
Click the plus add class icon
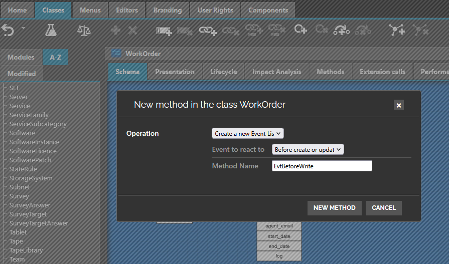point(116,31)
